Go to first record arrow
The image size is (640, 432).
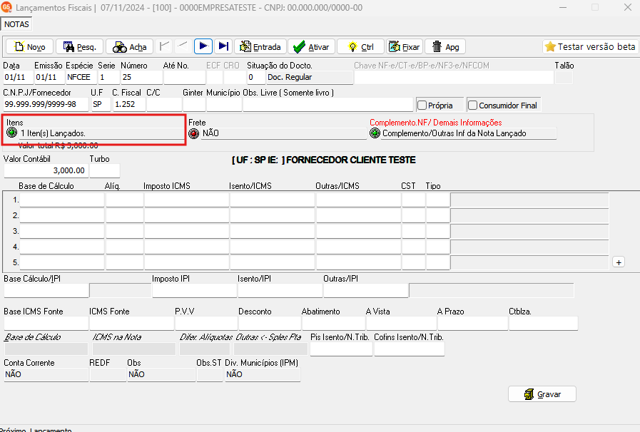pos(165,46)
